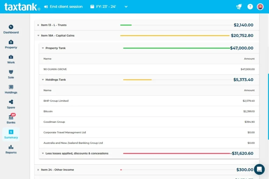Collapse the Holdings Tank section
269x179 pixels.
pyautogui.click(x=43, y=80)
